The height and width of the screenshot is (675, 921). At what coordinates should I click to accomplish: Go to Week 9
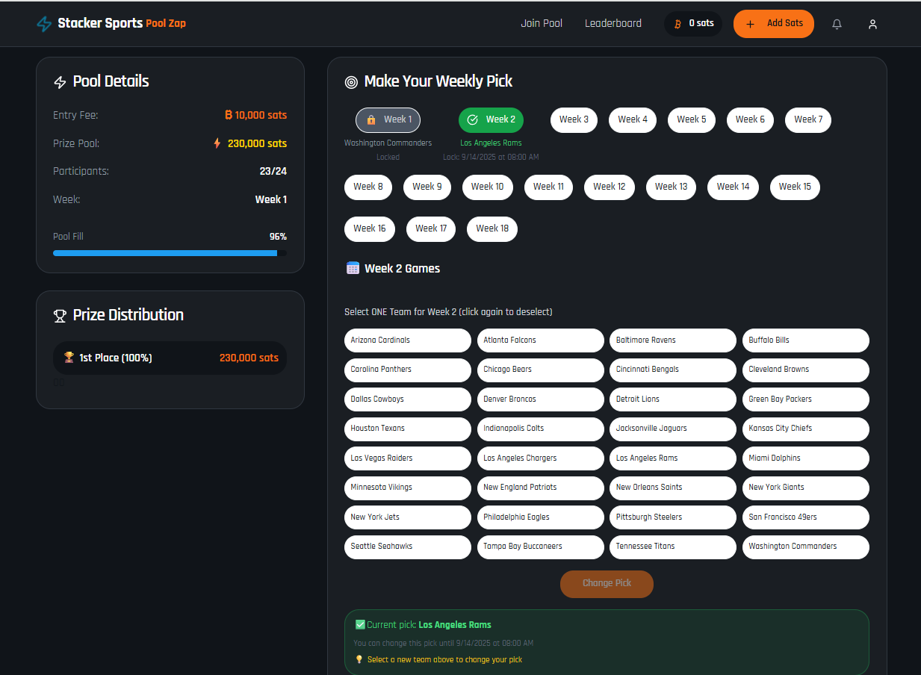click(427, 187)
